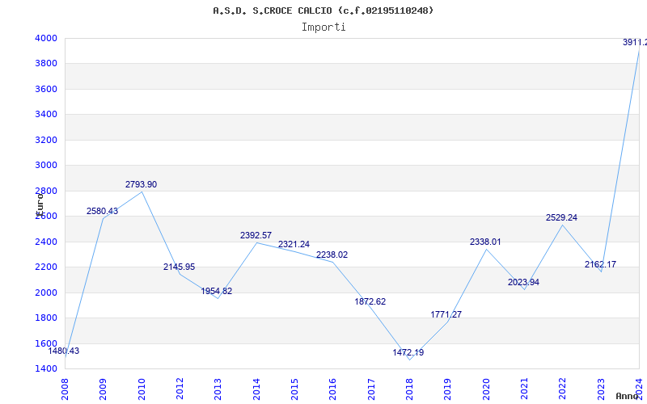Click the 2018 x-axis year label
Screen dimensions: 647x404
pyautogui.click(x=409, y=389)
